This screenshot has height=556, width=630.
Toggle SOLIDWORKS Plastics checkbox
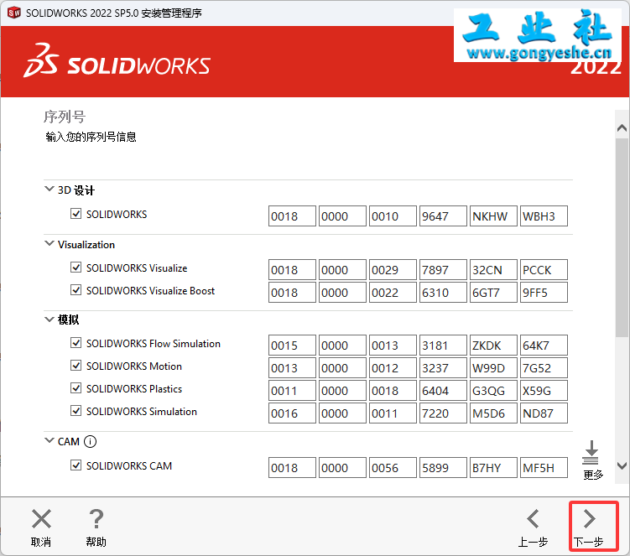(x=75, y=388)
